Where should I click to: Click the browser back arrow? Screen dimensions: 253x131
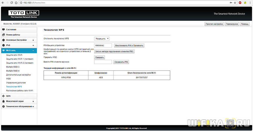(3, 3)
